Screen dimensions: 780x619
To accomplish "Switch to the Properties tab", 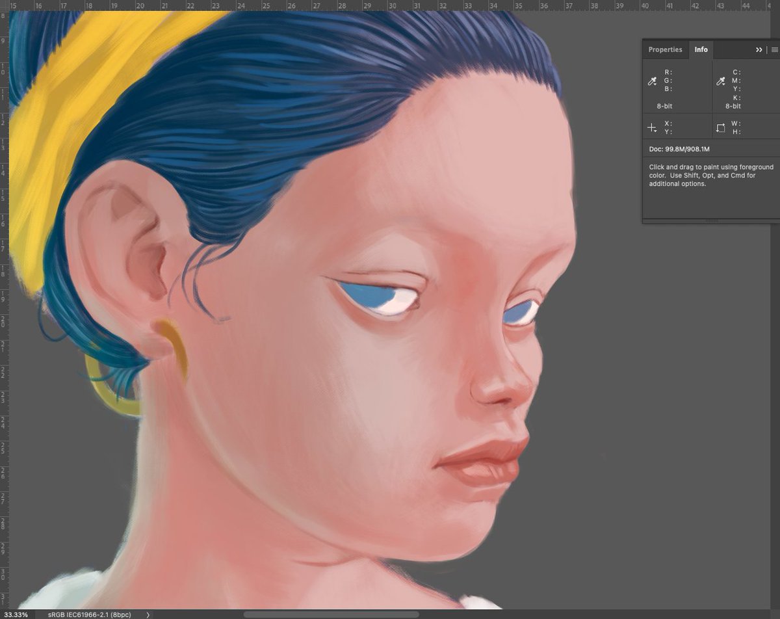I will pyautogui.click(x=665, y=49).
